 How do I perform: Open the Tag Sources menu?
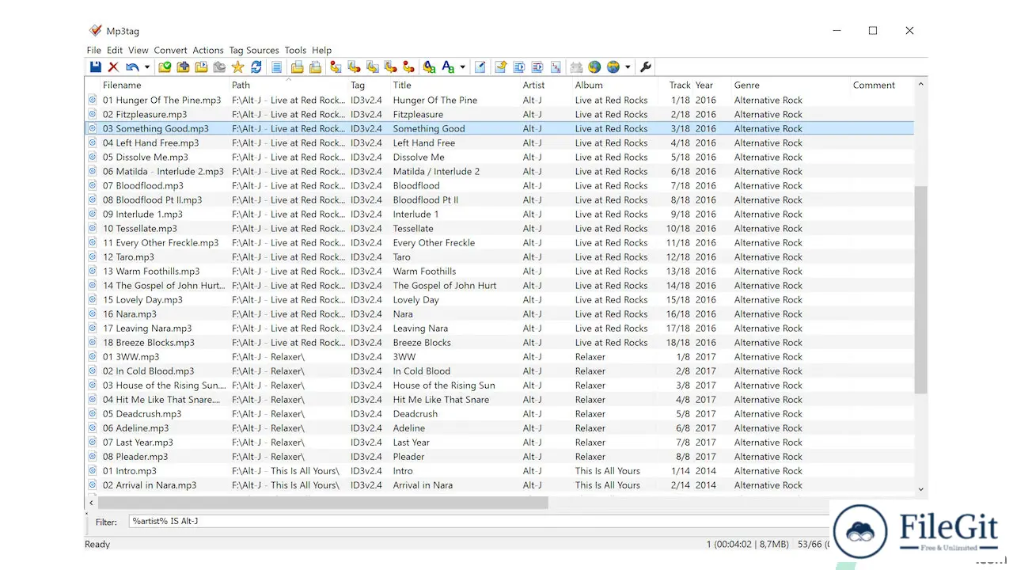[254, 50]
